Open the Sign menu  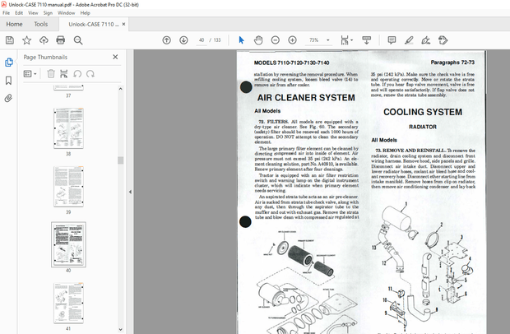[48, 13]
